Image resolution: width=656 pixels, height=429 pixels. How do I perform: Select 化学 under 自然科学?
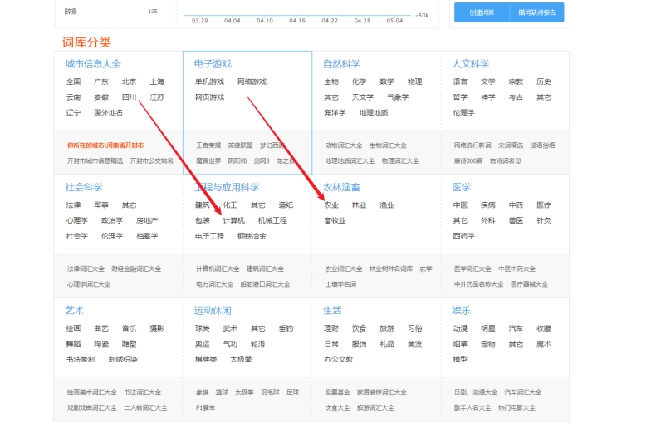359,81
